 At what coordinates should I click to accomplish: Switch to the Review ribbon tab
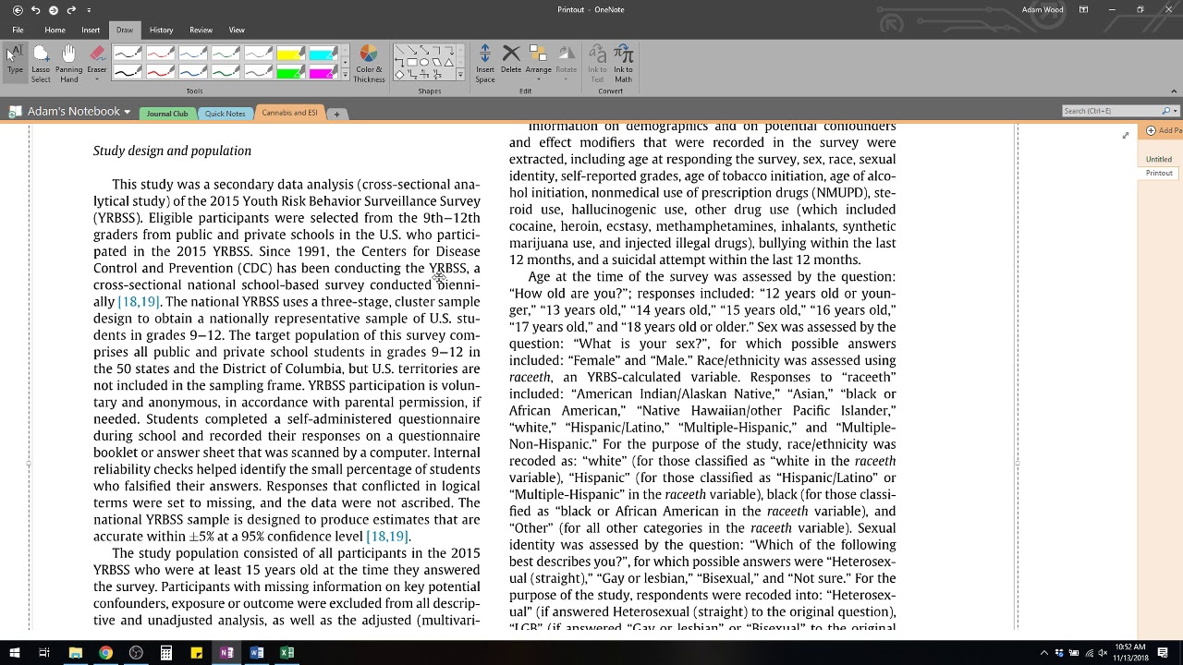201,30
